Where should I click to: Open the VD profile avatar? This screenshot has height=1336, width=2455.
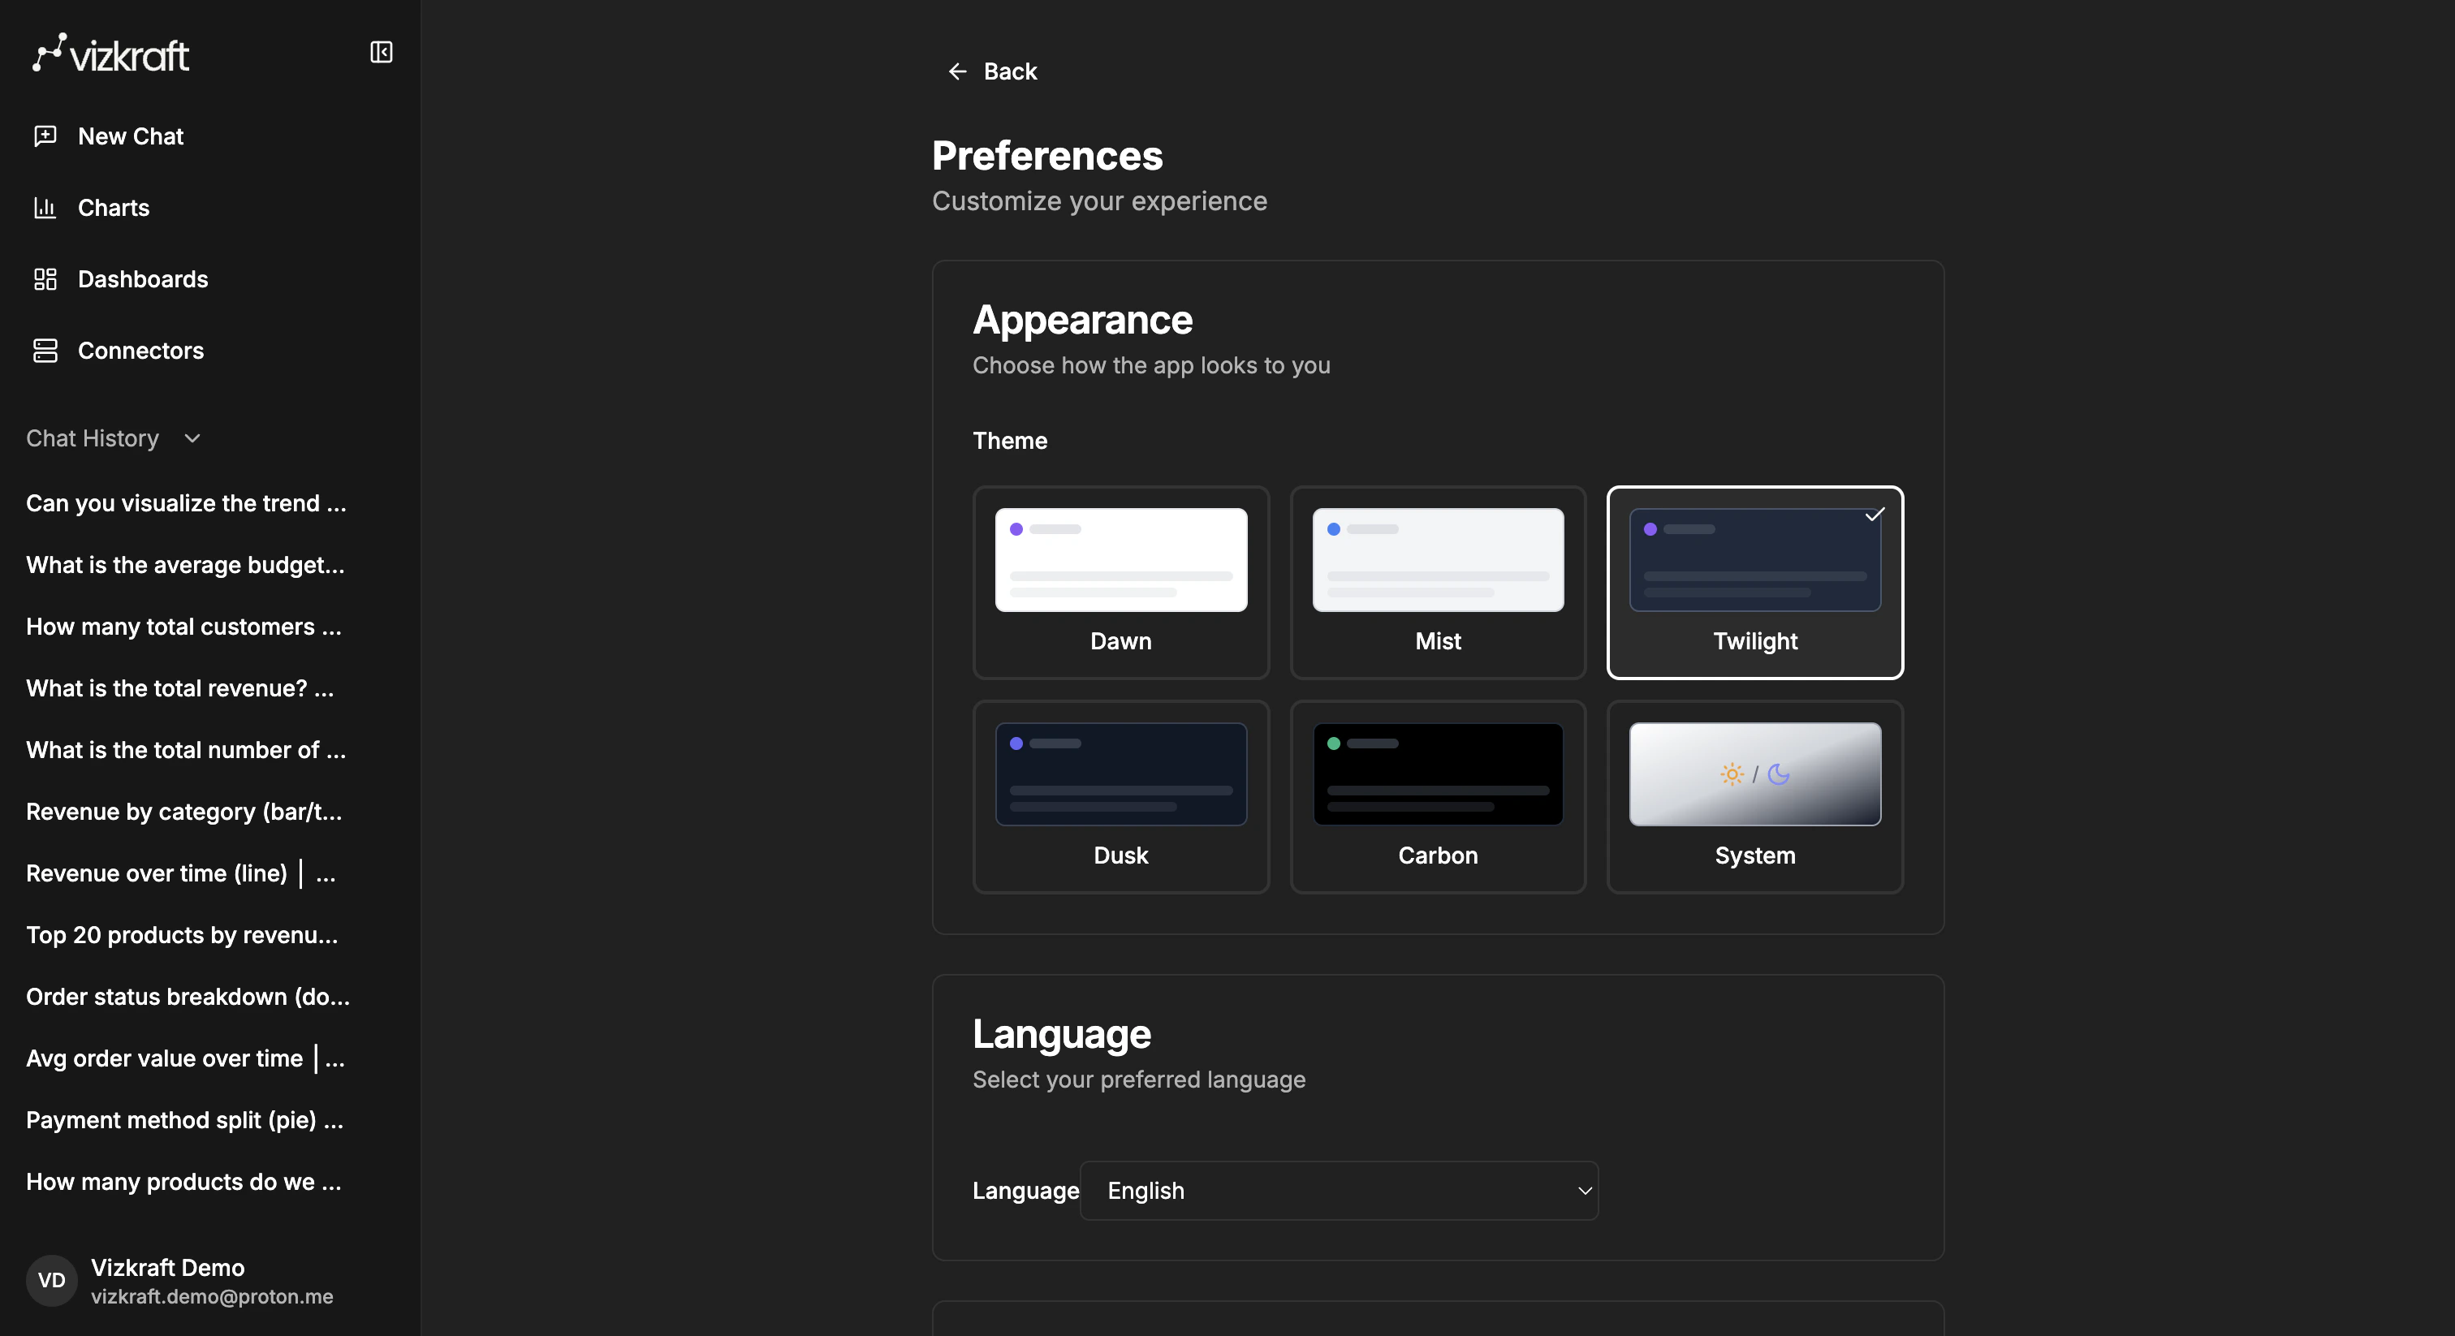(50, 1281)
